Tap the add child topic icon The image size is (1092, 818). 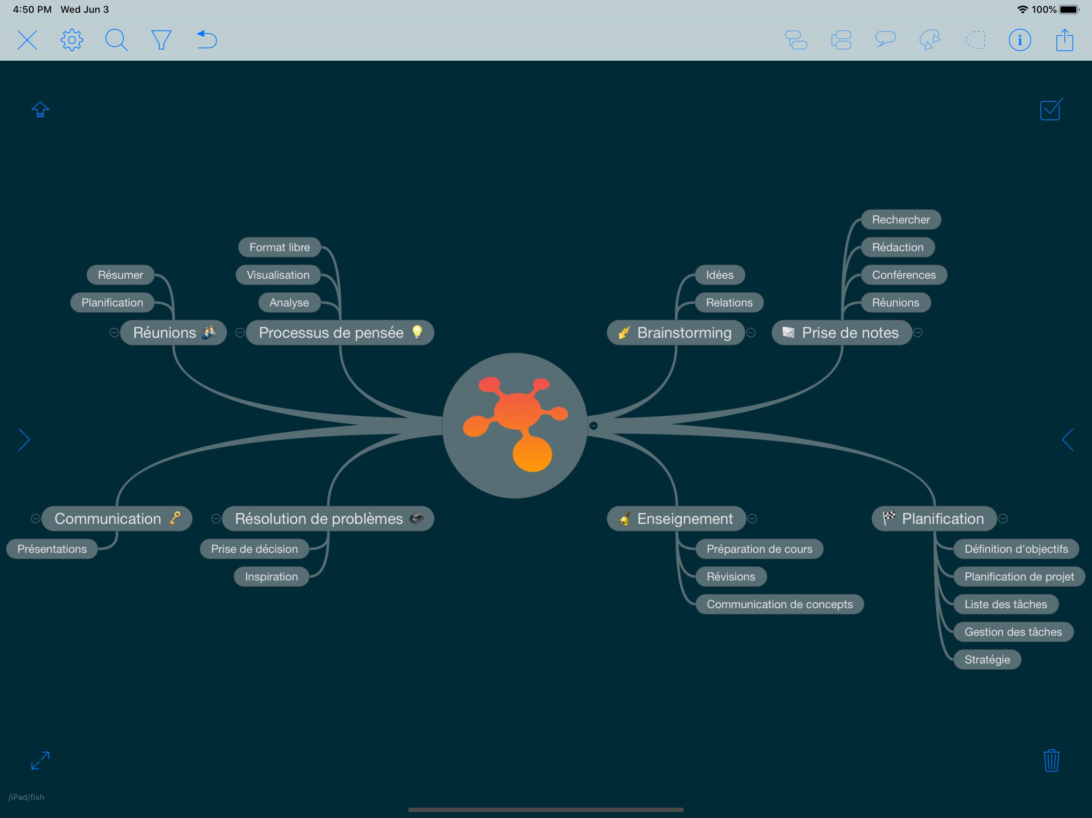pos(796,40)
